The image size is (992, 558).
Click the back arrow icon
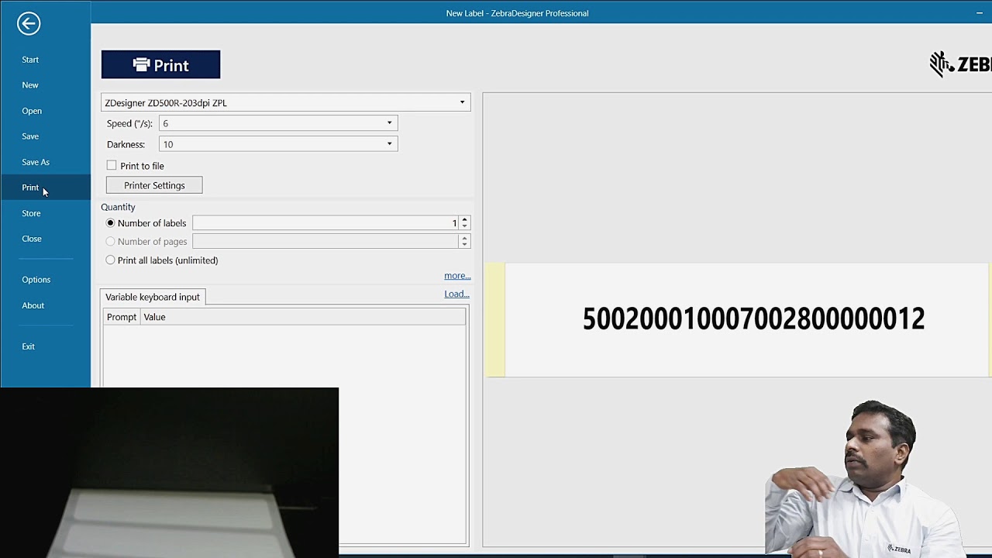pos(29,23)
